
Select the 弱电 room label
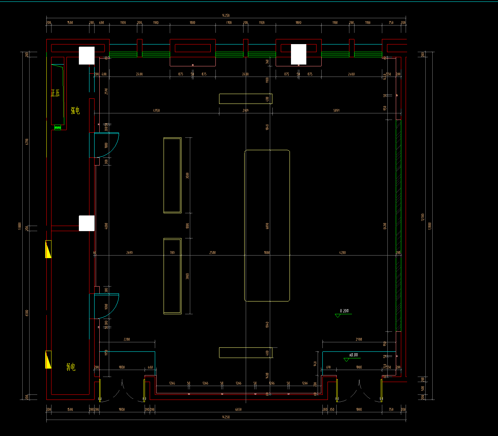(x=71, y=367)
